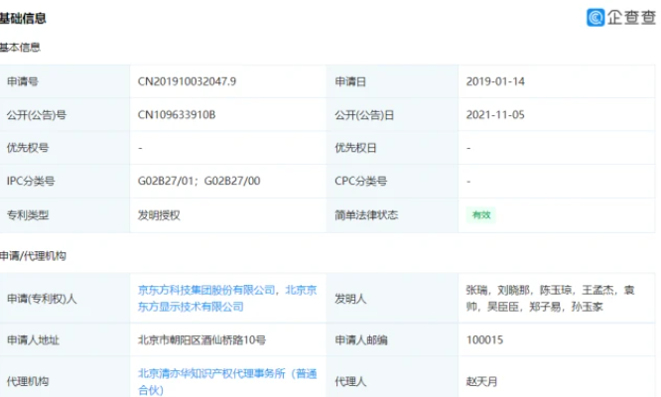Select the inventor name 吴臣臣
Image resolution: width=661 pixels, height=397 pixels.
tap(503, 307)
